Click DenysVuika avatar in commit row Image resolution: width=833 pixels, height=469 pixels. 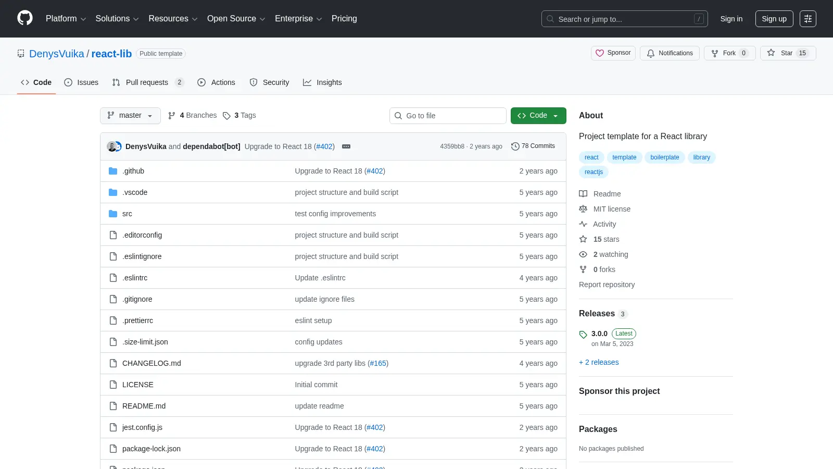point(111,146)
